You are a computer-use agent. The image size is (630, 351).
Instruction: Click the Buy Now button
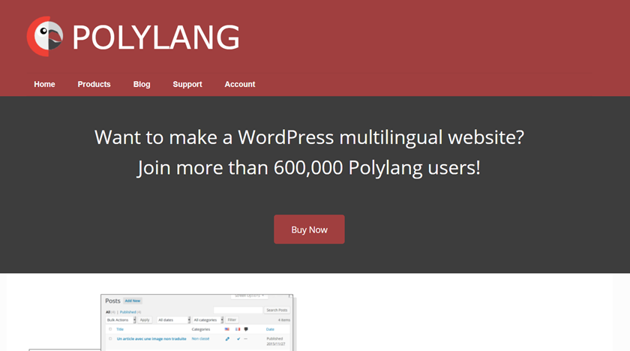coord(309,229)
